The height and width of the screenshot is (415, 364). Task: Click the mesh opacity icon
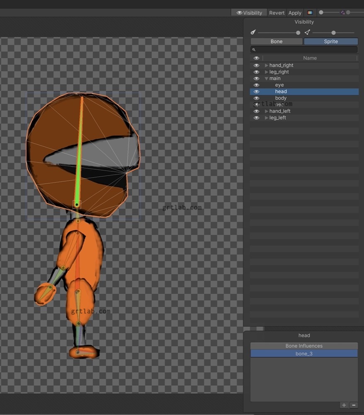point(307,32)
